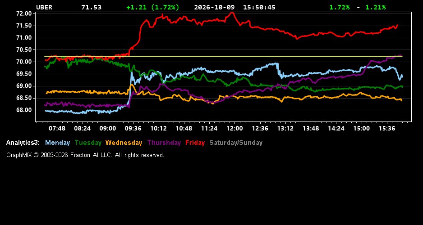Click the 70.50 y-axis label
This screenshot has height=225, width=423.
24,50
